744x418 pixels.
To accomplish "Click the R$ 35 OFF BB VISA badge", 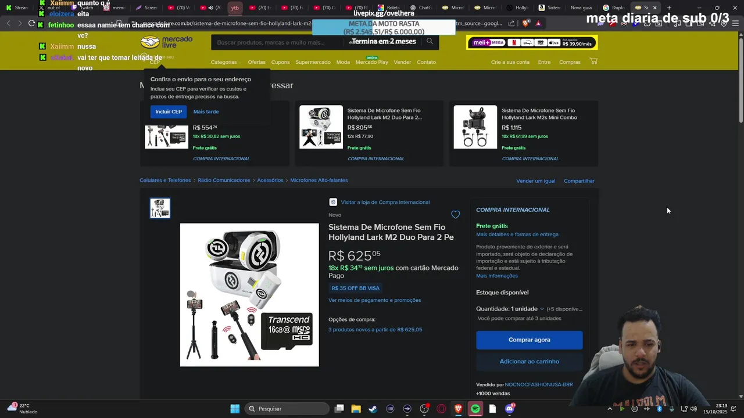I will [x=355, y=288].
